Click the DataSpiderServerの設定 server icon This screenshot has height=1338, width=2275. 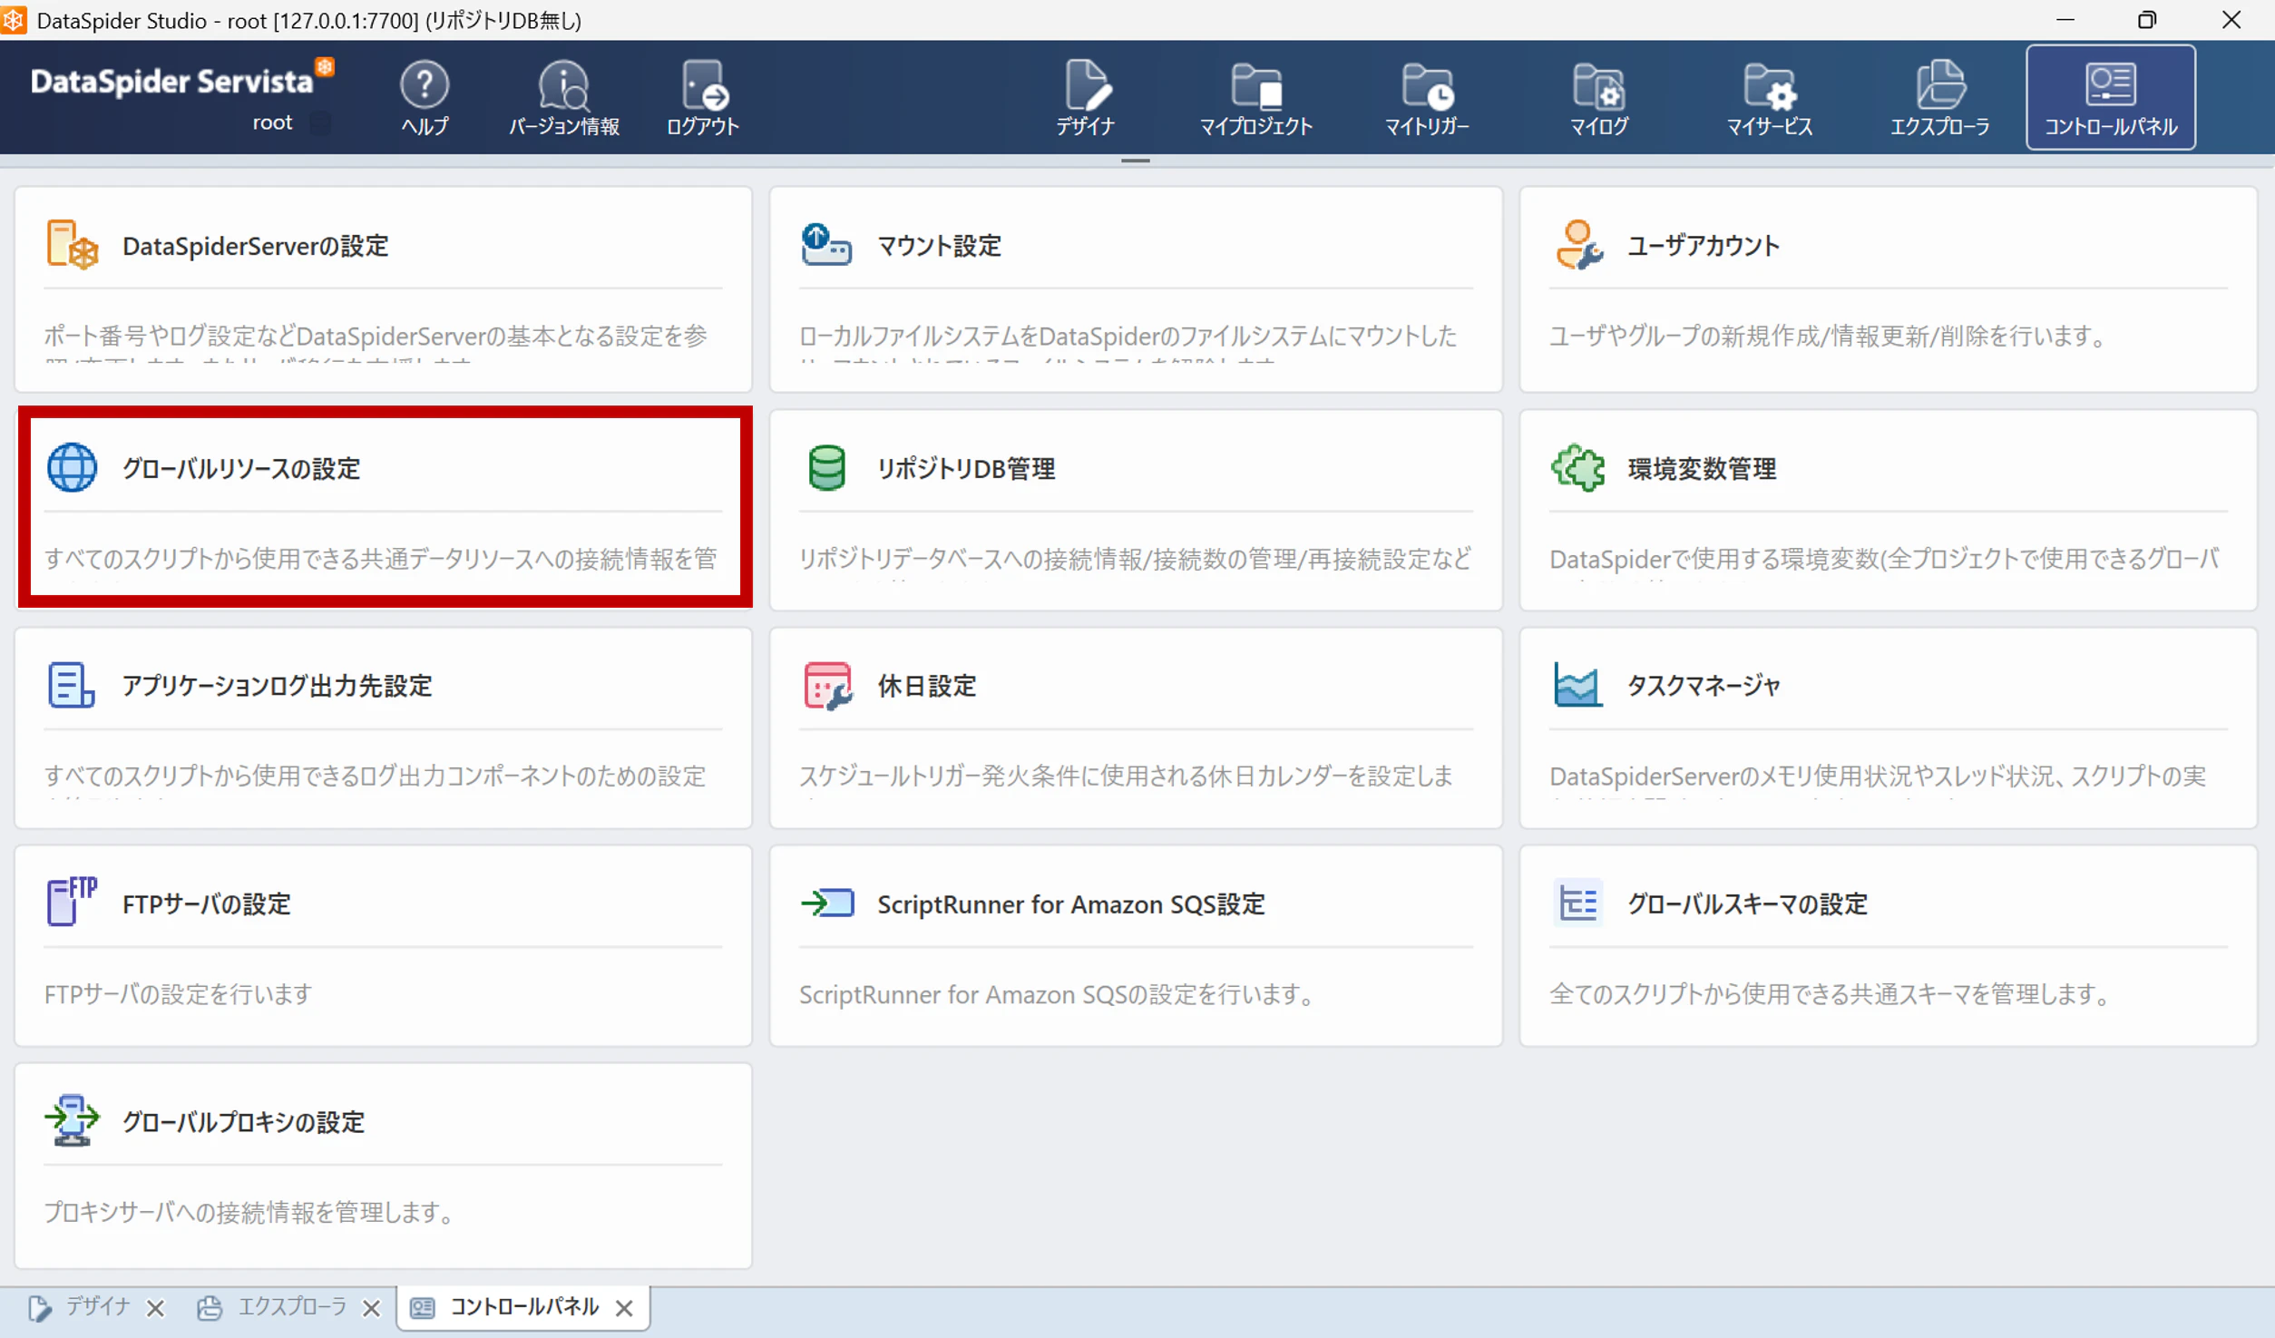click(x=72, y=245)
